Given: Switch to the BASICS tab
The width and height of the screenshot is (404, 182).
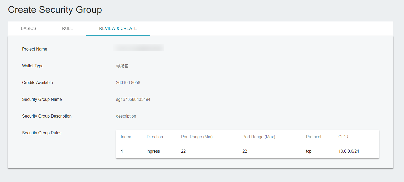Looking at the screenshot, I should (x=28, y=28).
